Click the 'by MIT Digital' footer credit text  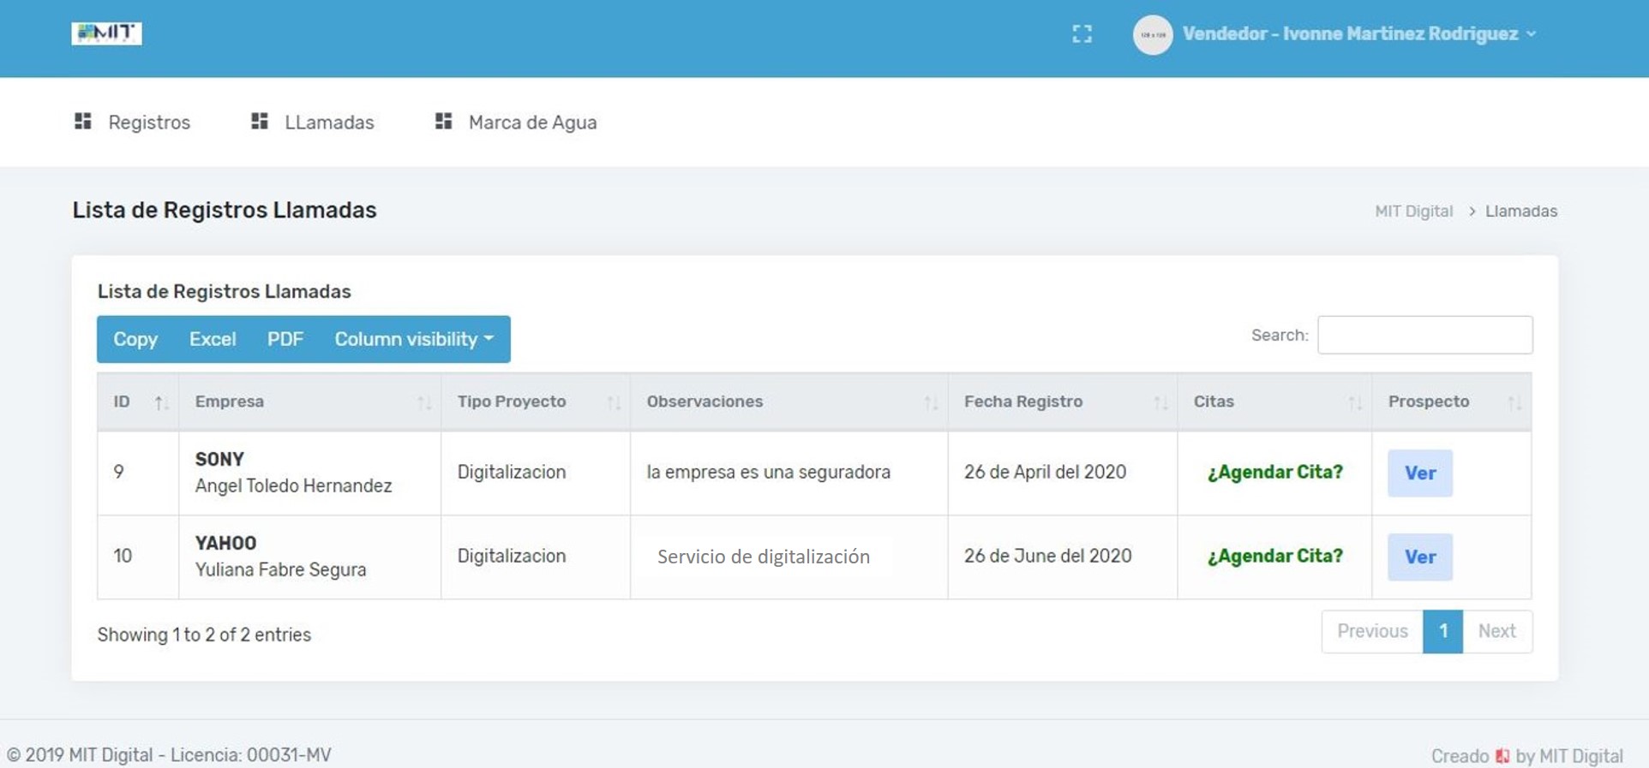pyautogui.click(x=1569, y=756)
